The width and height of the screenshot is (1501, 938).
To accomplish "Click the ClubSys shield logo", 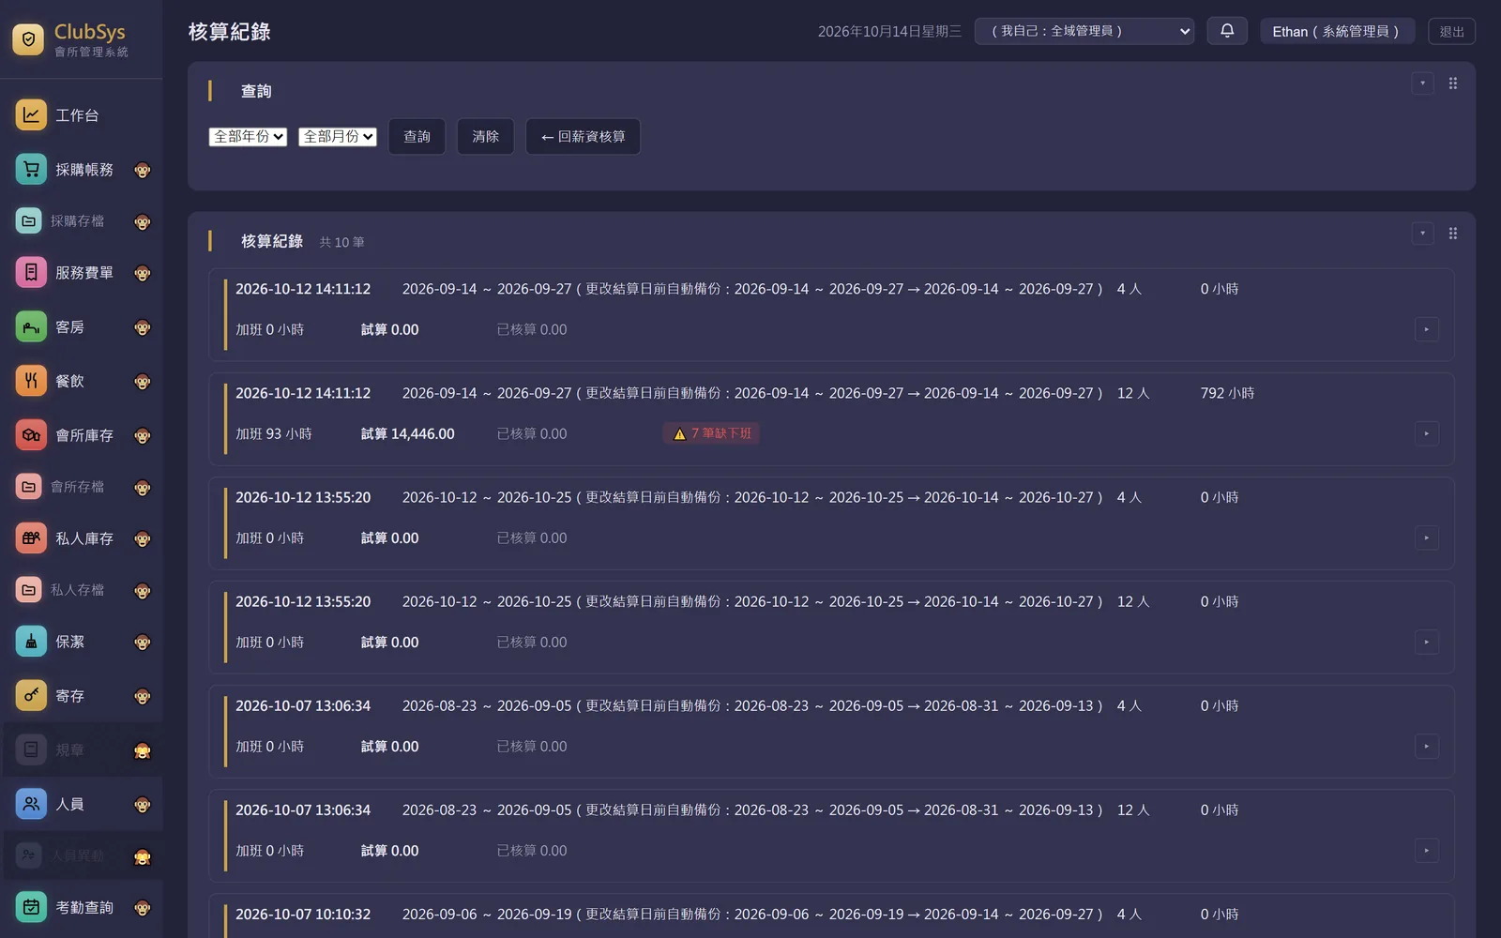I will tap(28, 39).
